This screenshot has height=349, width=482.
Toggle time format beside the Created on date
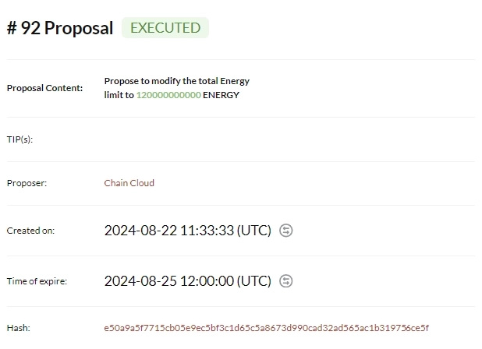click(x=286, y=231)
